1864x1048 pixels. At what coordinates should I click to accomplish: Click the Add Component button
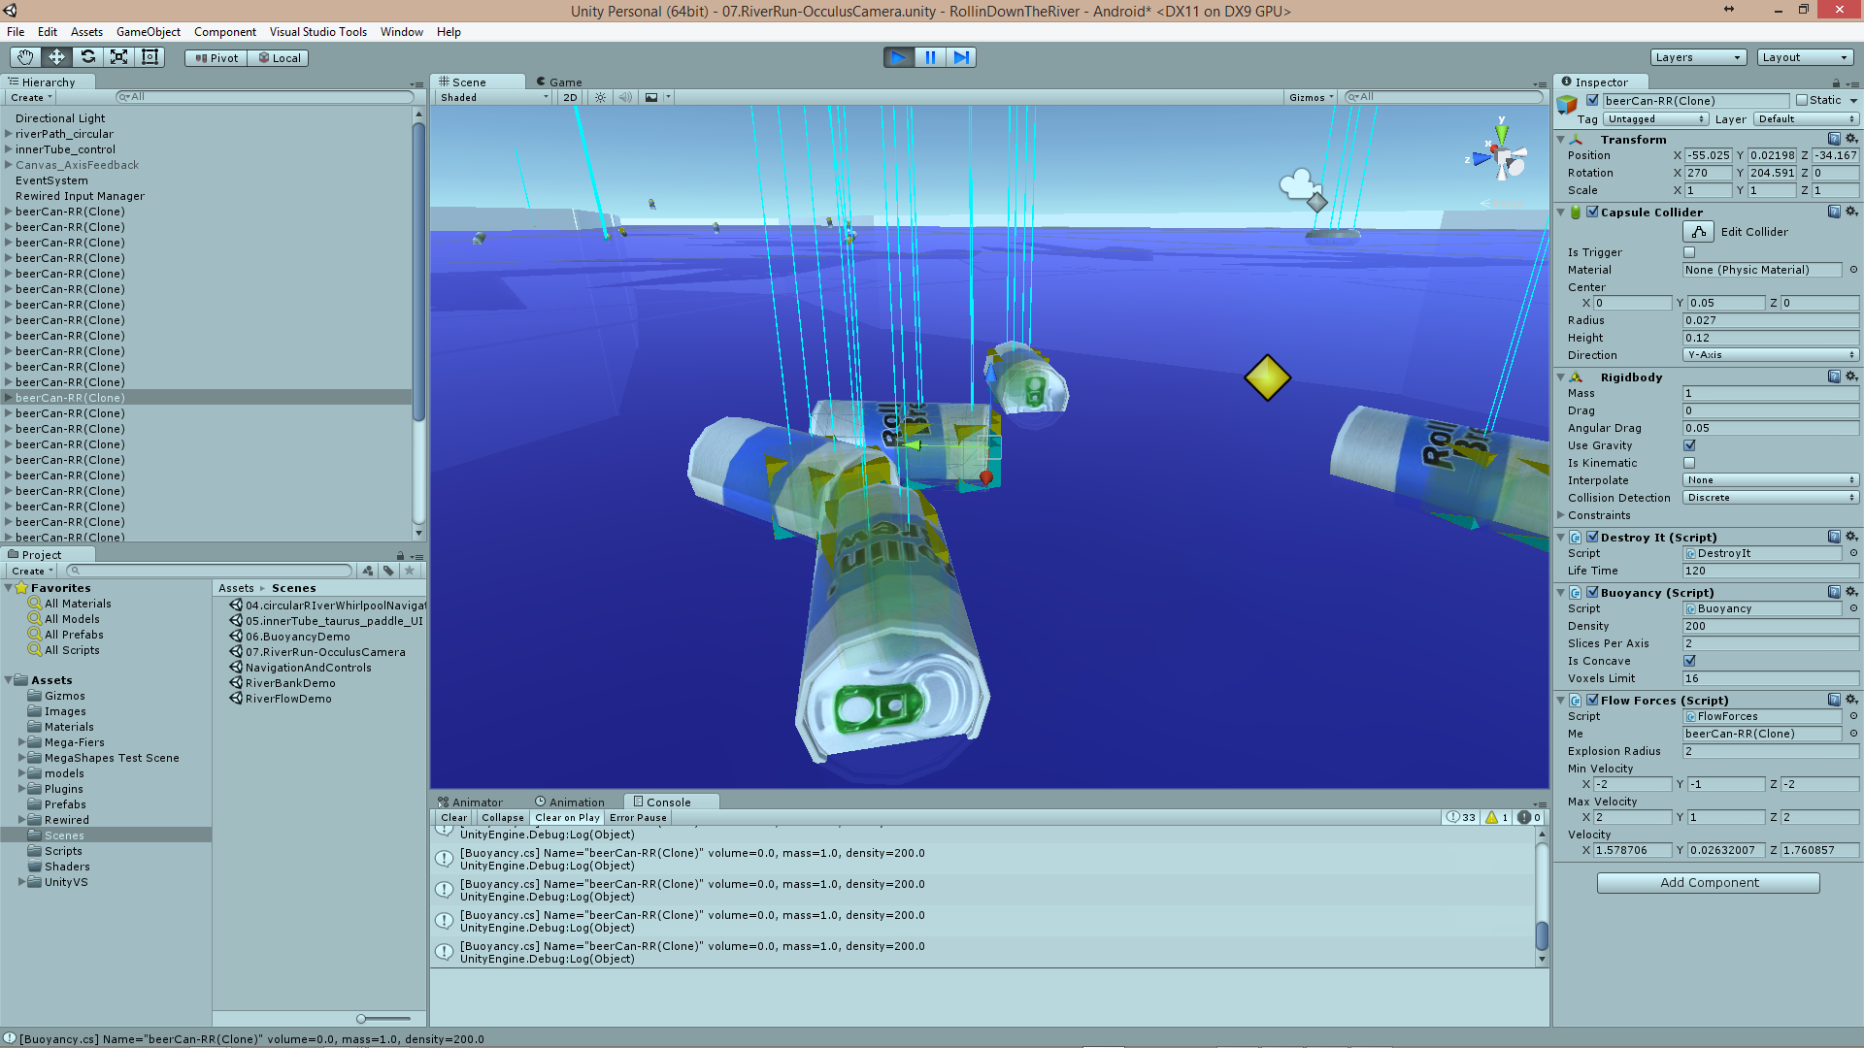tap(1708, 882)
